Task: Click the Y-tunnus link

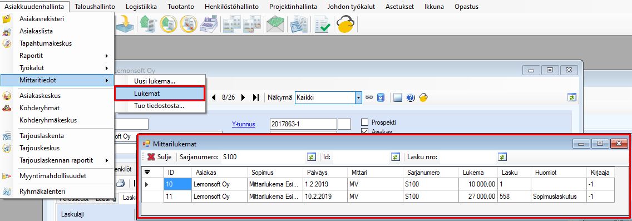Action: pyautogui.click(x=244, y=124)
